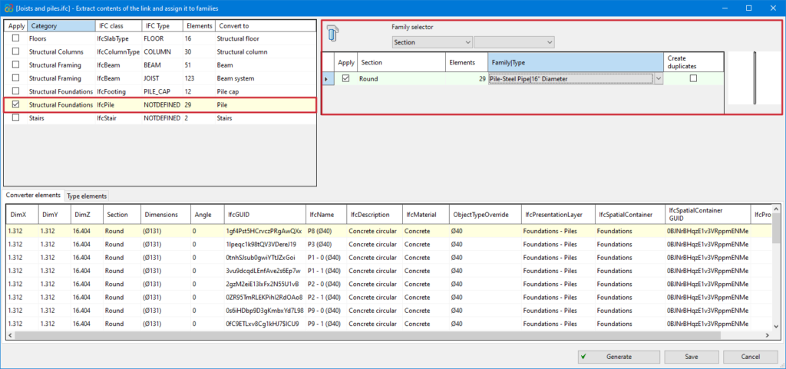Open the empty second family selector dropdown

(x=514, y=42)
